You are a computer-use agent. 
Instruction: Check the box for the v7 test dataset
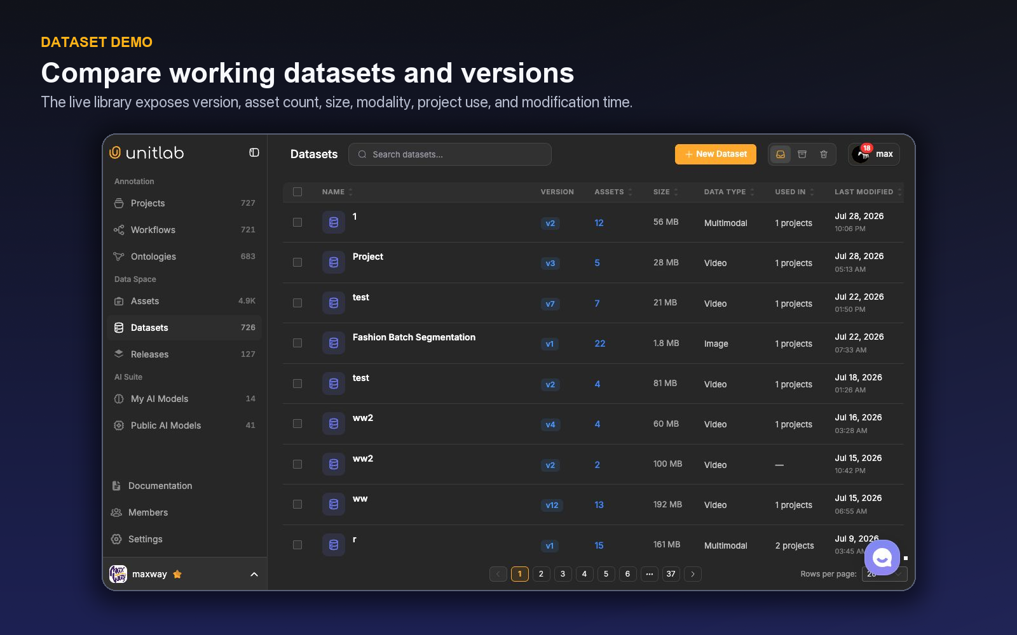click(x=297, y=303)
